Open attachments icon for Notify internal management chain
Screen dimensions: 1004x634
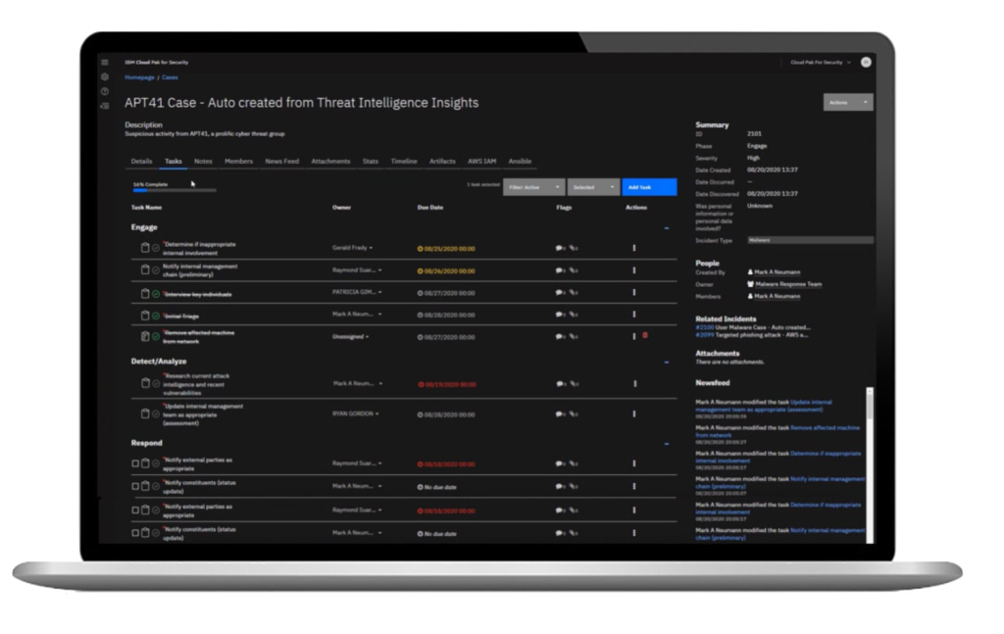(574, 270)
